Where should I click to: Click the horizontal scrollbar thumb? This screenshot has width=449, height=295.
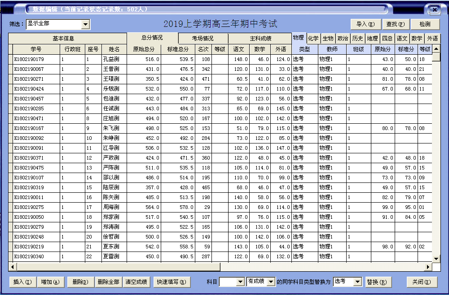[x=118, y=267]
